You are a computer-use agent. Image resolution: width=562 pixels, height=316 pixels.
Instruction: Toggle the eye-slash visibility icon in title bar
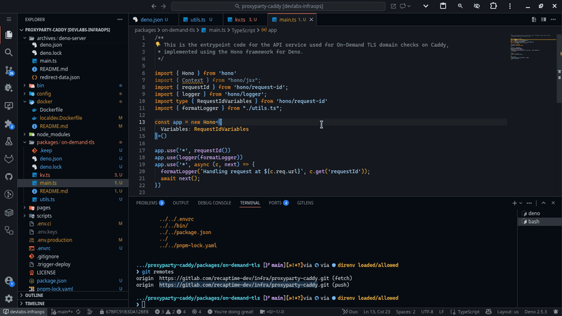pos(476,6)
